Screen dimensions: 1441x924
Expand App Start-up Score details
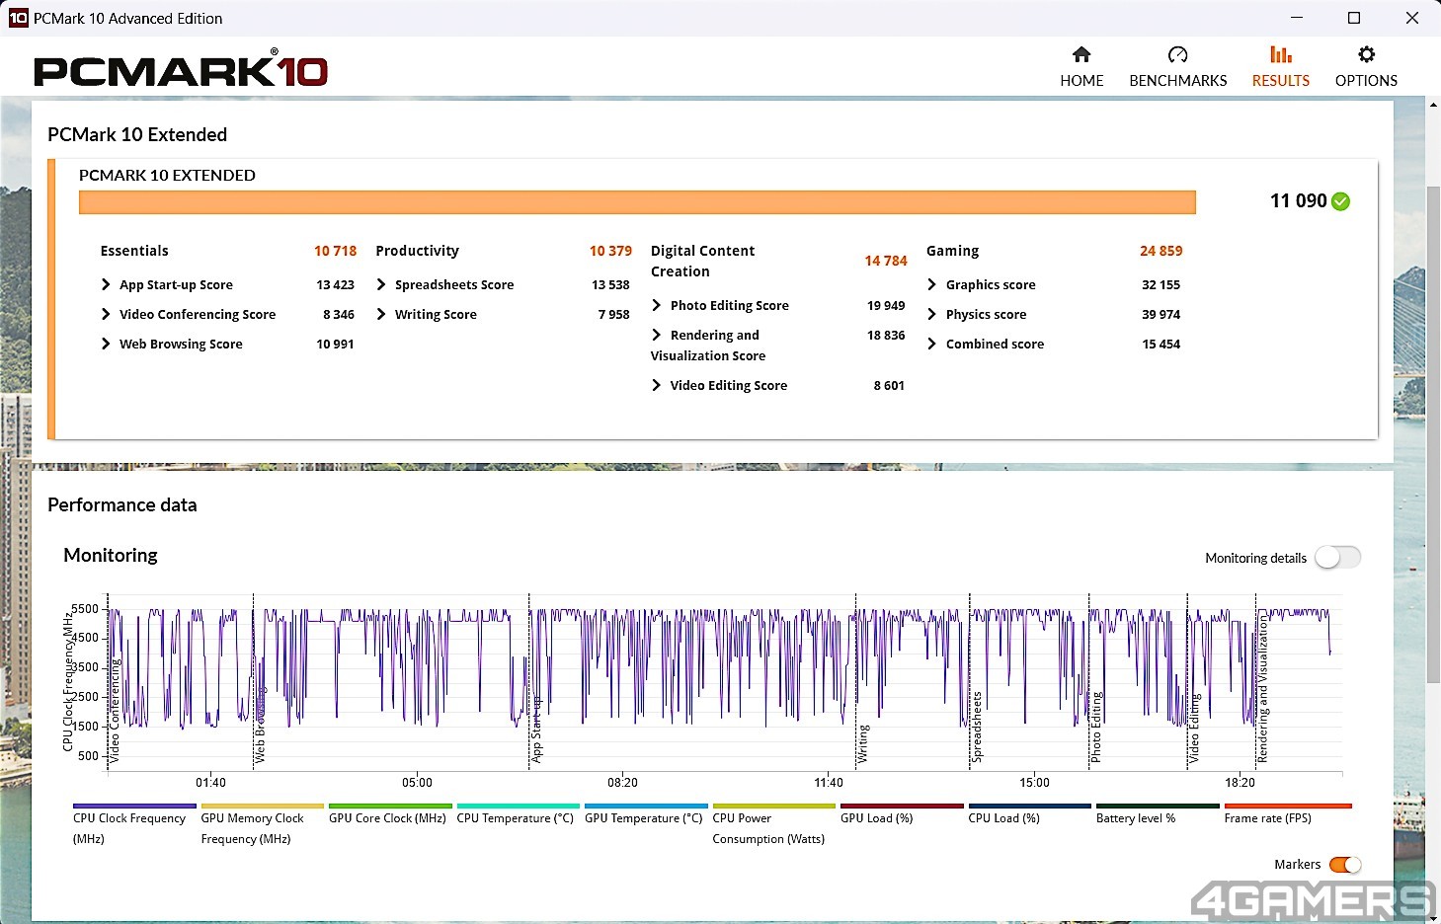pyautogui.click(x=106, y=284)
